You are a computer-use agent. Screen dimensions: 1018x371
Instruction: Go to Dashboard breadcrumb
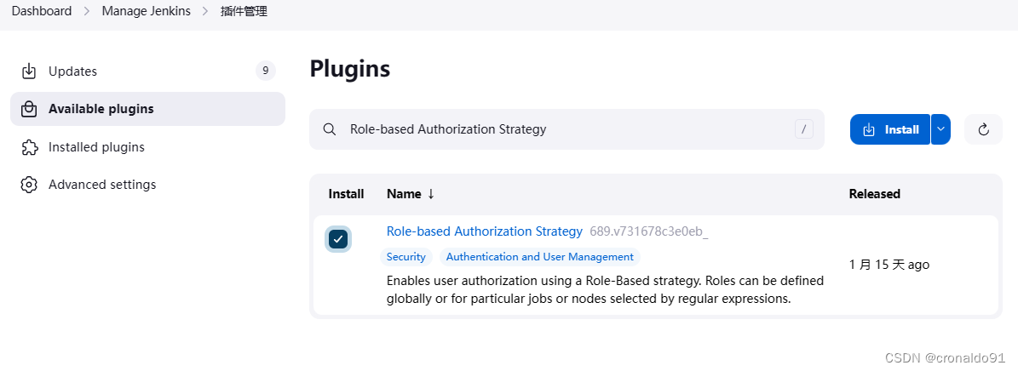(42, 12)
